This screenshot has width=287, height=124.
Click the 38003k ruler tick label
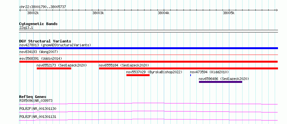click(x=98, y=13)
